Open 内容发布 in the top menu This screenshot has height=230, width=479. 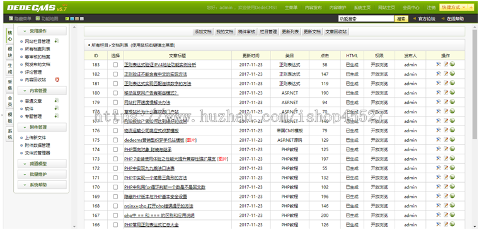313,8
